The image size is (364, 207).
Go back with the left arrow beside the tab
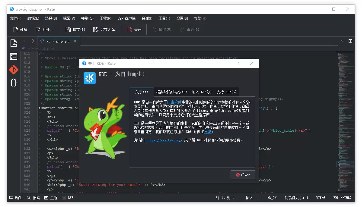(24, 41)
